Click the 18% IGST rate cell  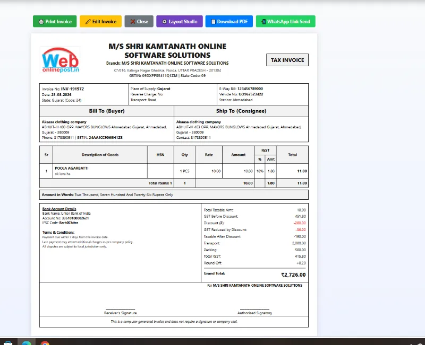260,171
